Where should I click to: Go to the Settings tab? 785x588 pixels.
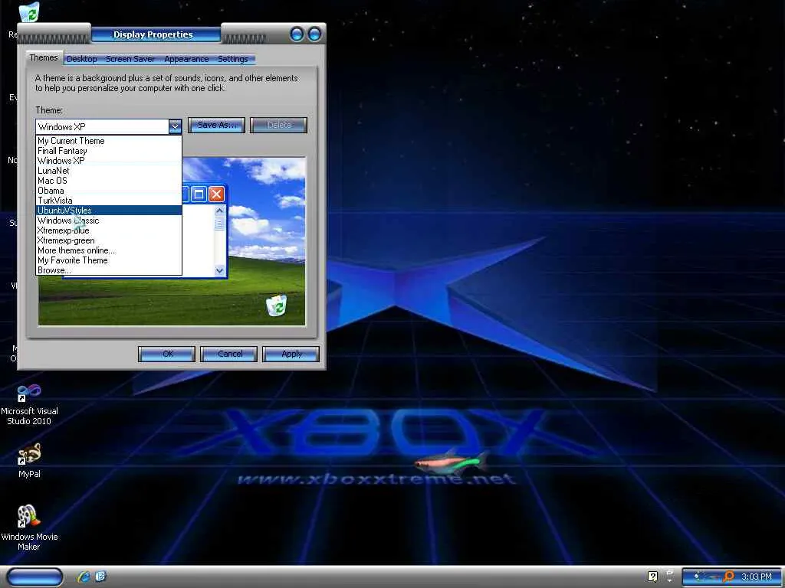(233, 59)
